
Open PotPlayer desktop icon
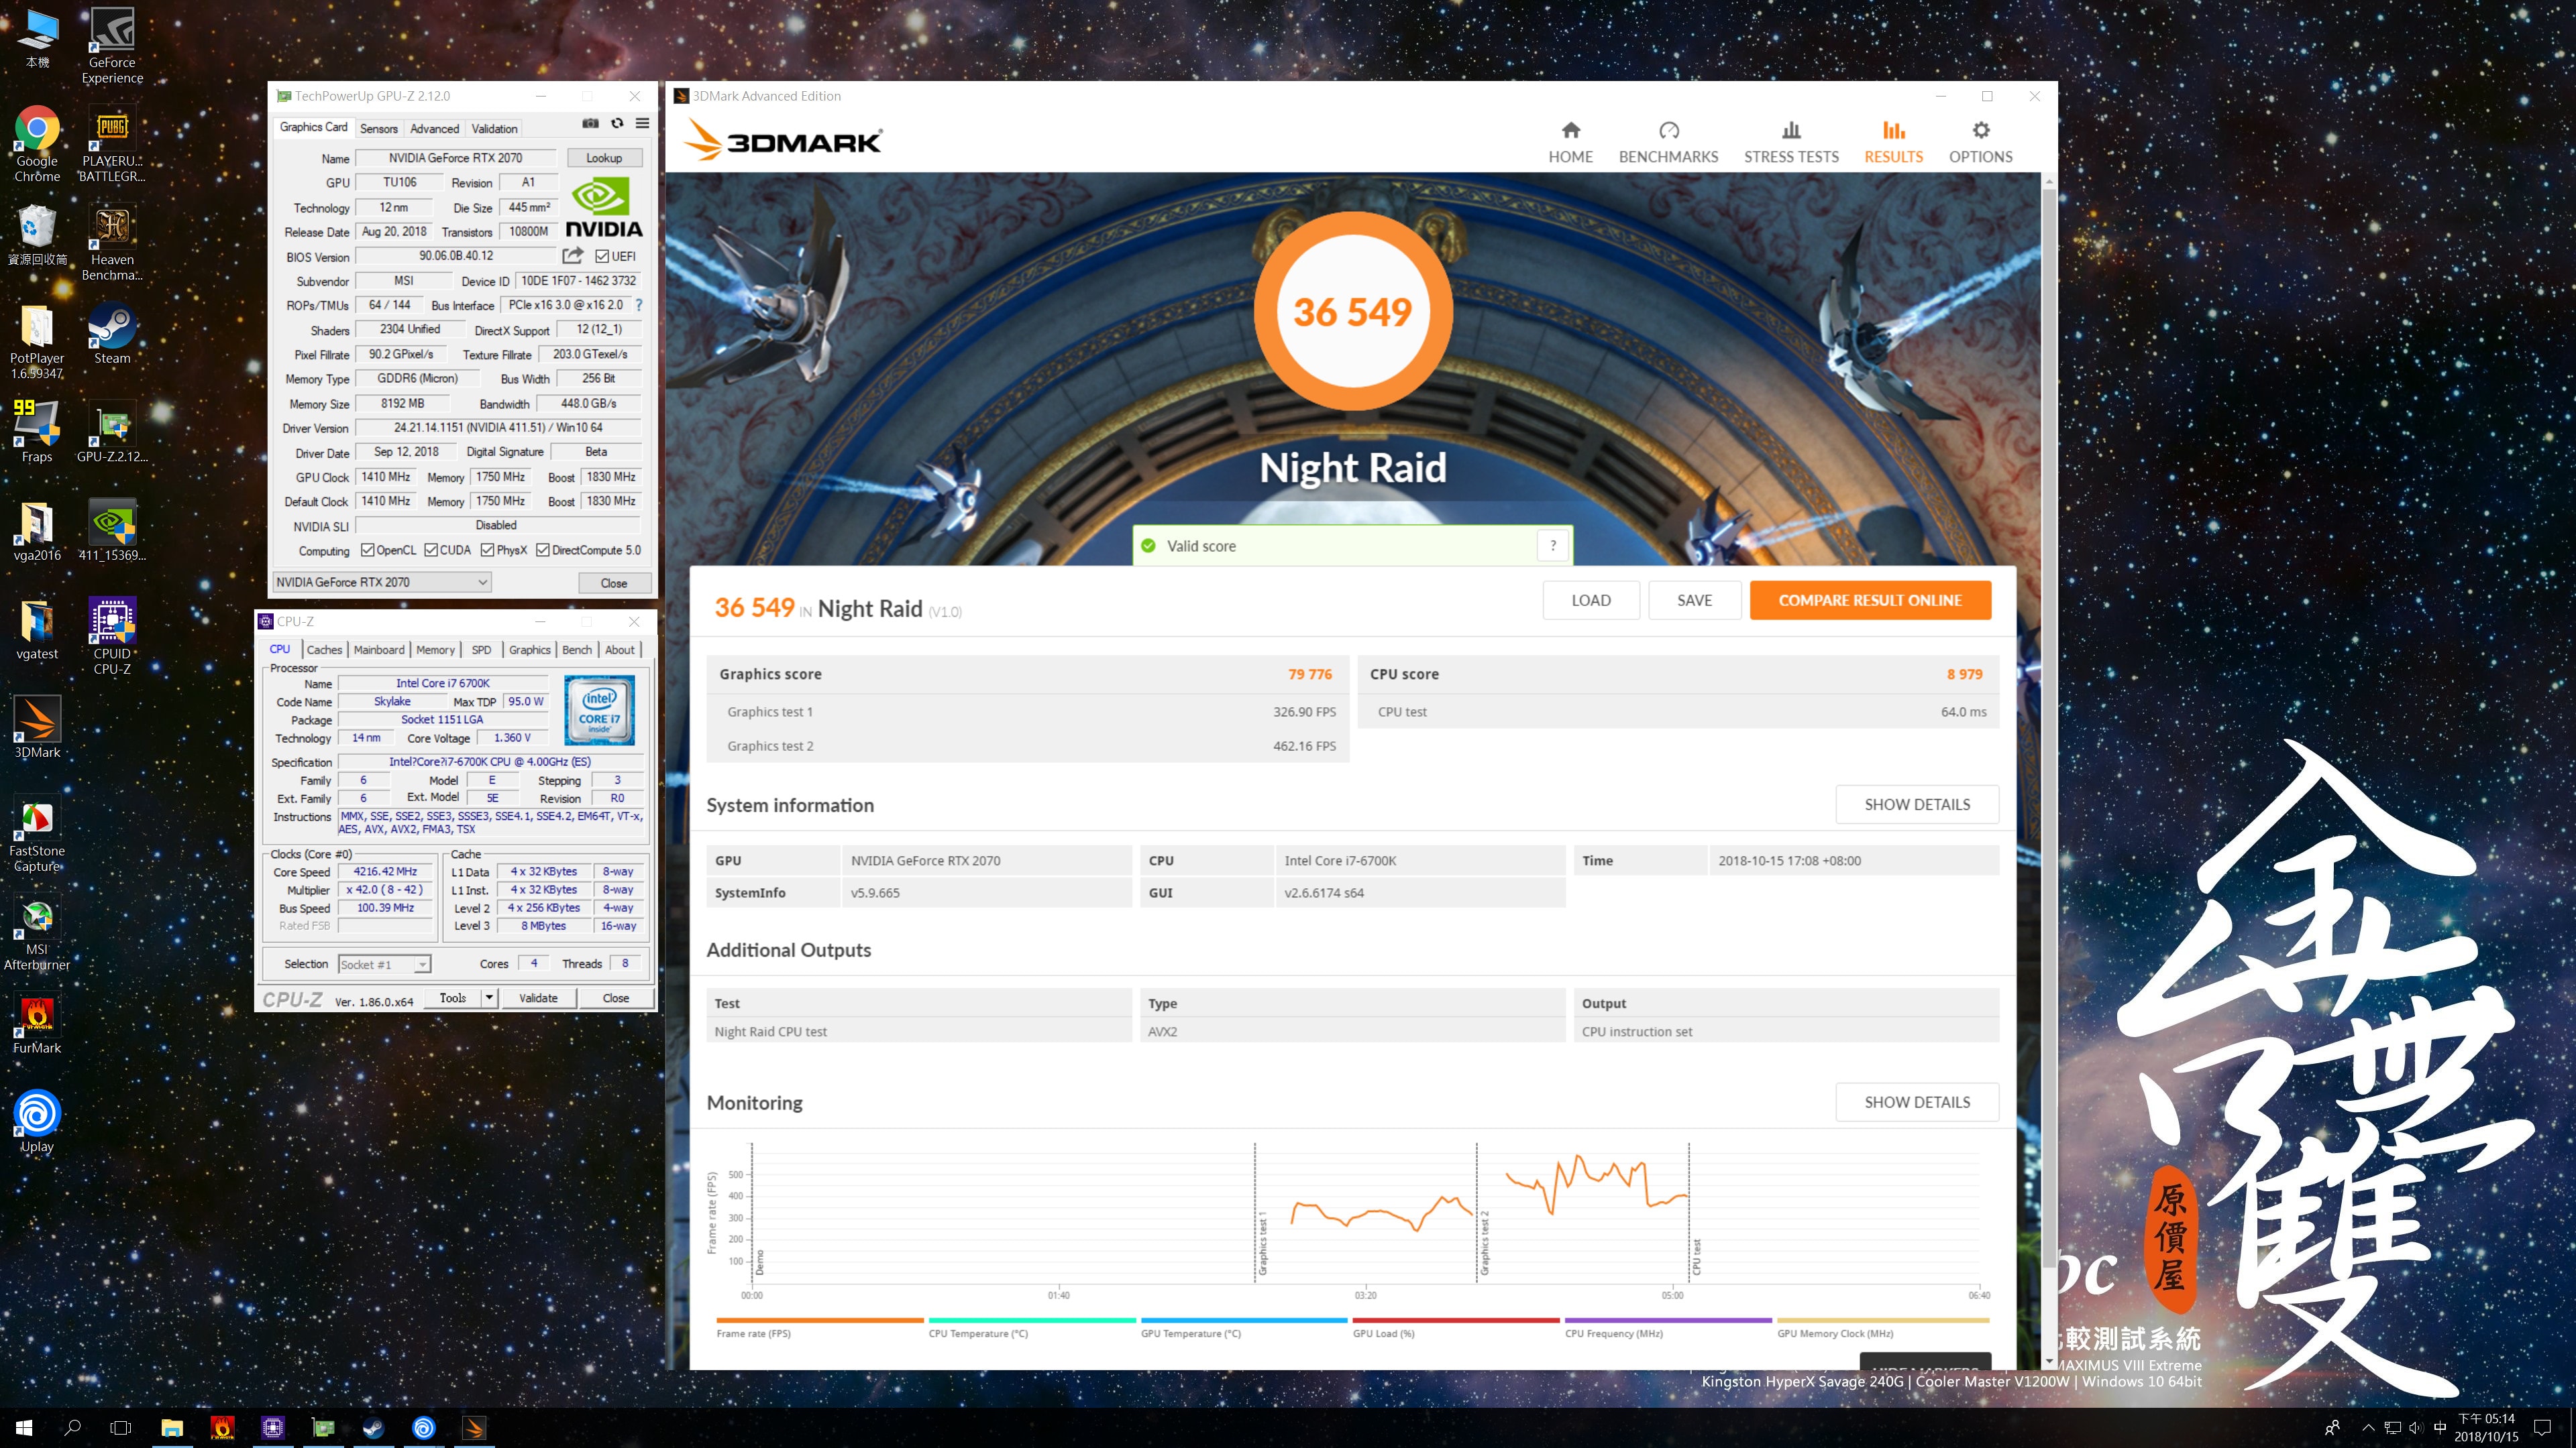(37, 342)
